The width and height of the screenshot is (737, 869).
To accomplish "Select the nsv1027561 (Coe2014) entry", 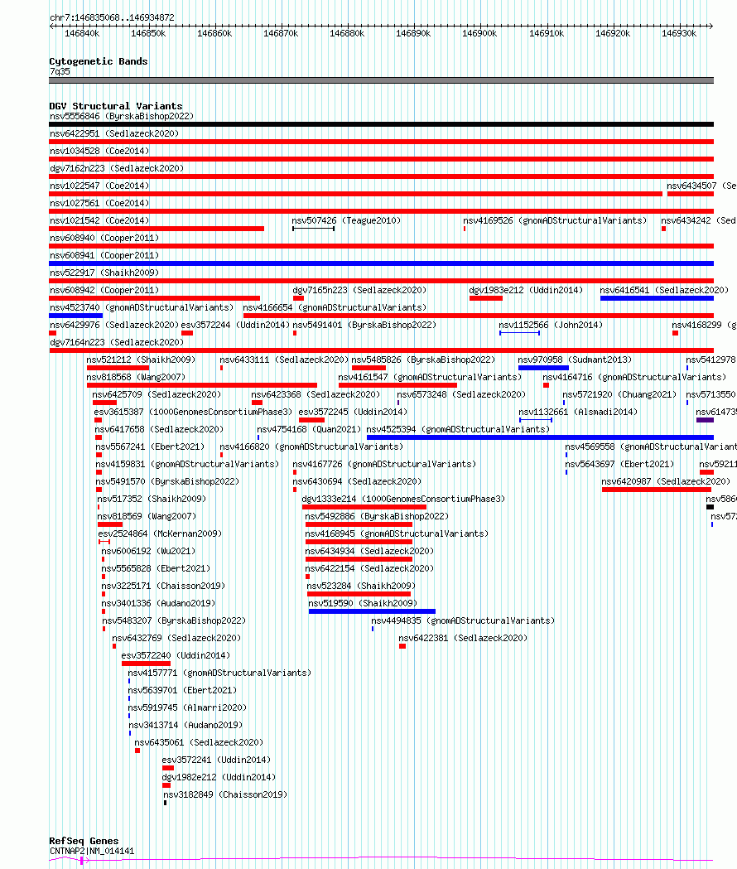I will [x=99, y=203].
